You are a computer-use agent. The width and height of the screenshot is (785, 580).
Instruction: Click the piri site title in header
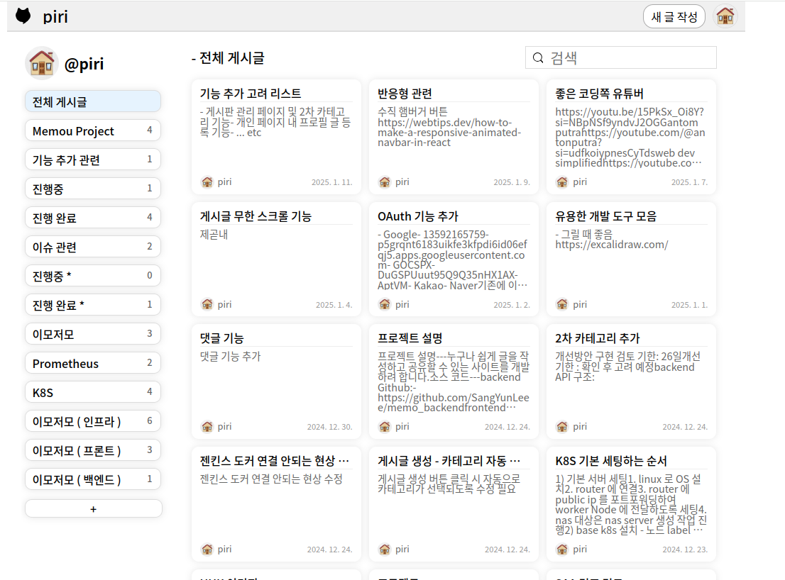click(x=55, y=16)
